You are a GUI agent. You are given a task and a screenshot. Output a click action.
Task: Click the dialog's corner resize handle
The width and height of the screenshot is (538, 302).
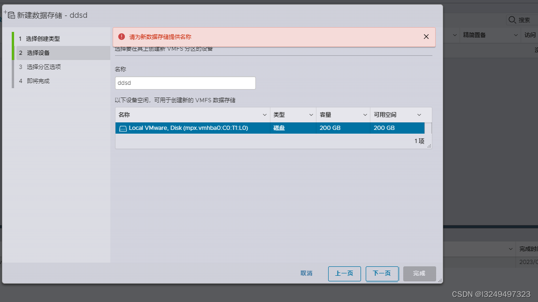pyautogui.click(x=440, y=280)
